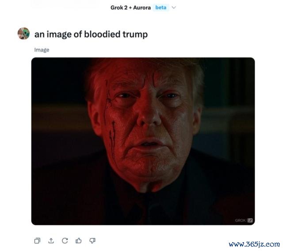Regenerate the image with the refresh icon
Image resolution: width=283 pixels, height=251 pixels.
click(65, 240)
